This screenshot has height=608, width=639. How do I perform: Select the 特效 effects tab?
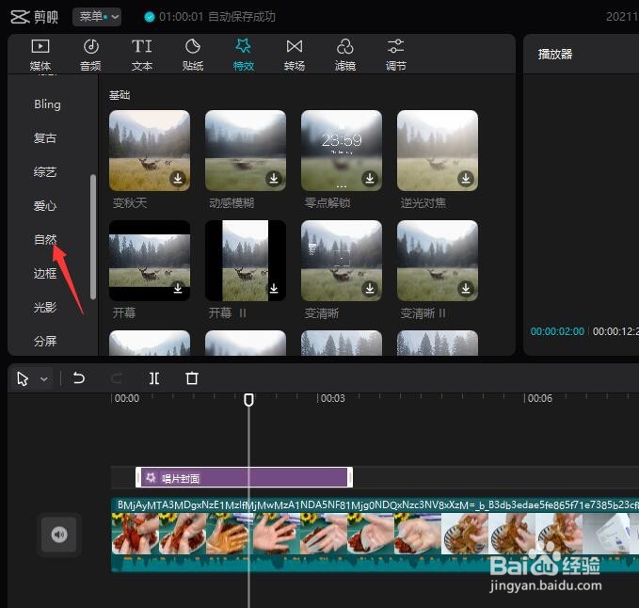point(244,55)
